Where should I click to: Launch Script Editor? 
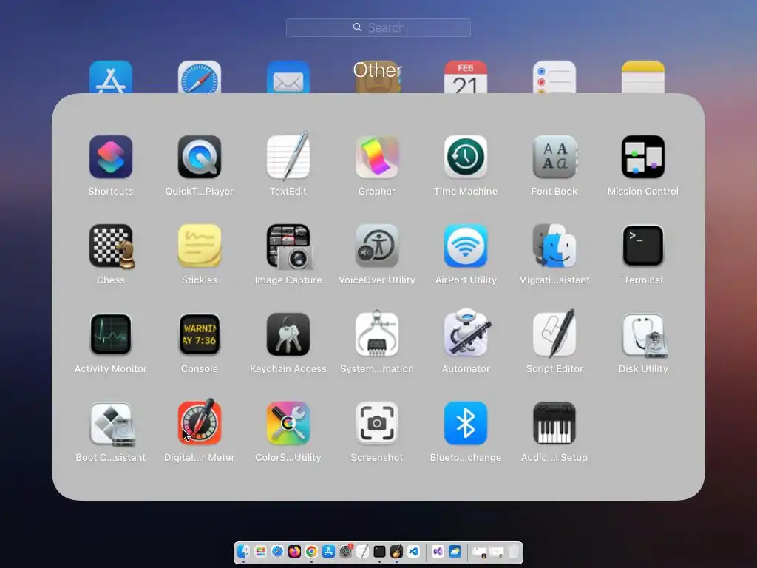(x=554, y=334)
